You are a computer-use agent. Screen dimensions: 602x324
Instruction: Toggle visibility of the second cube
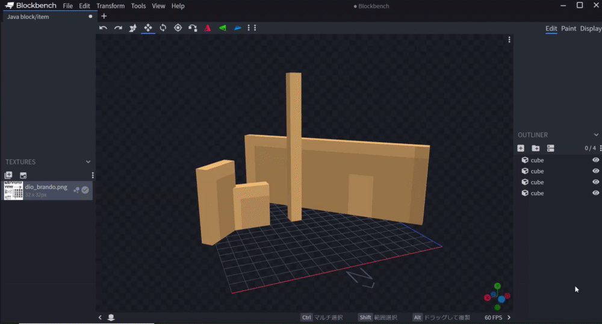point(595,171)
